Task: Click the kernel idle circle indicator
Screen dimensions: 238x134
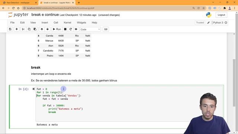Action: click(226, 23)
